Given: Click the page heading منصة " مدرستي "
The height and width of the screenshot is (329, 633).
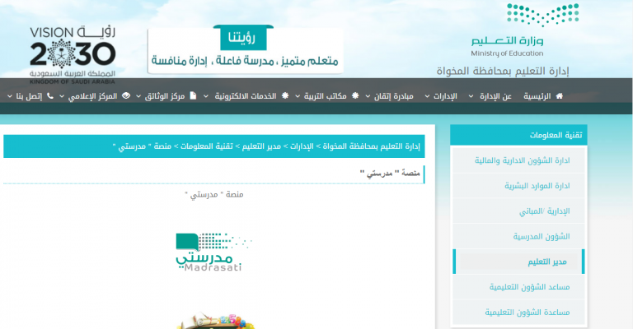Looking at the screenshot, I should [390, 174].
